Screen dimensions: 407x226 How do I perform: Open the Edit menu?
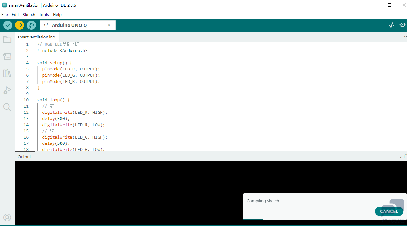point(15,14)
